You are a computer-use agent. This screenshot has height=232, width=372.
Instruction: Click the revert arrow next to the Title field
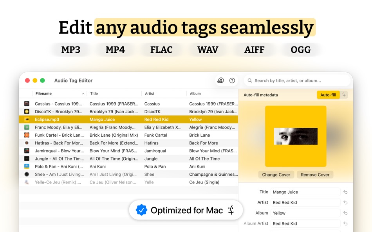345,192
